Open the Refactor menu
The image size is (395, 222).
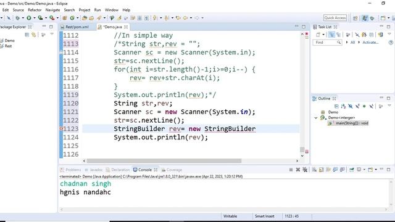click(x=35, y=10)
